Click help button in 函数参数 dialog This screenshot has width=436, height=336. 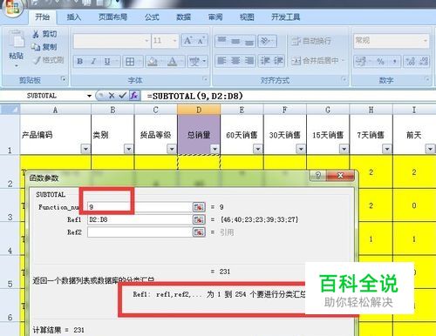(318, 176)
